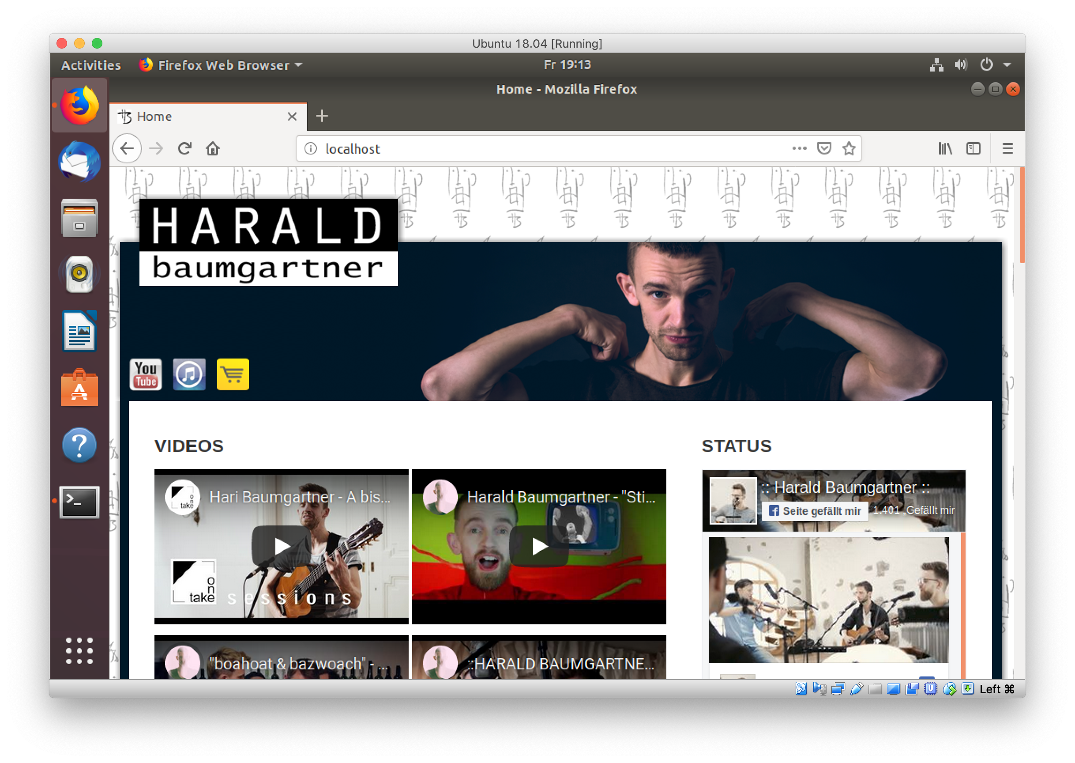Screen dimensions: 1075x763
Task: Open Ubuntu Software from the dock
Action: click(x=79, y=388)
